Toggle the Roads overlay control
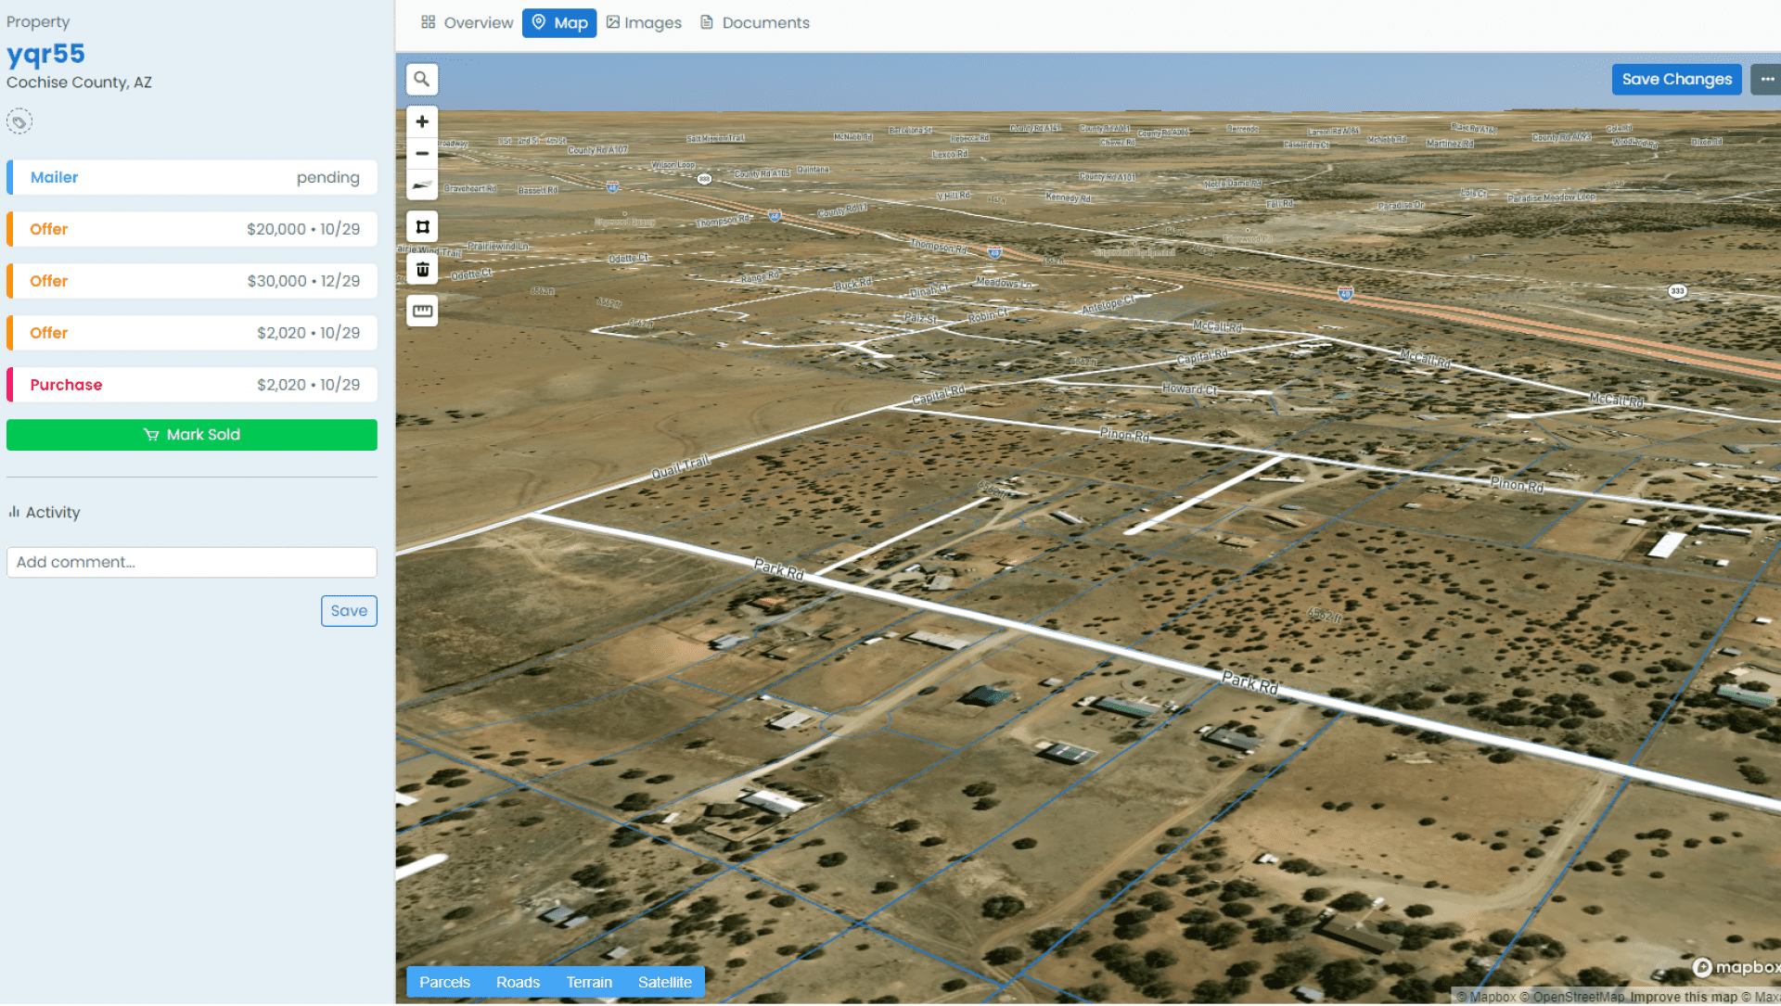 point(518,982)
